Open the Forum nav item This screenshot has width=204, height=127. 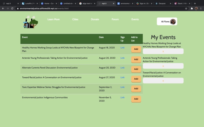(115, 19)
